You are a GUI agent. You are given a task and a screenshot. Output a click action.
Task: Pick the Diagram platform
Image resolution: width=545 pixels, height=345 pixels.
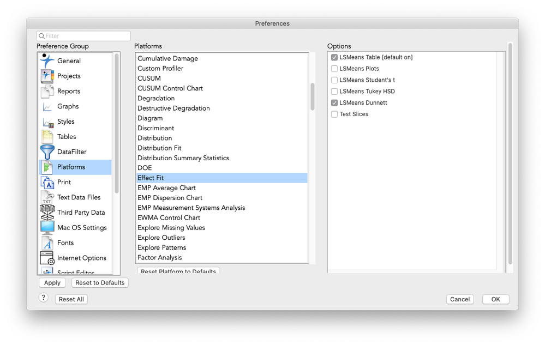point(221,118)
